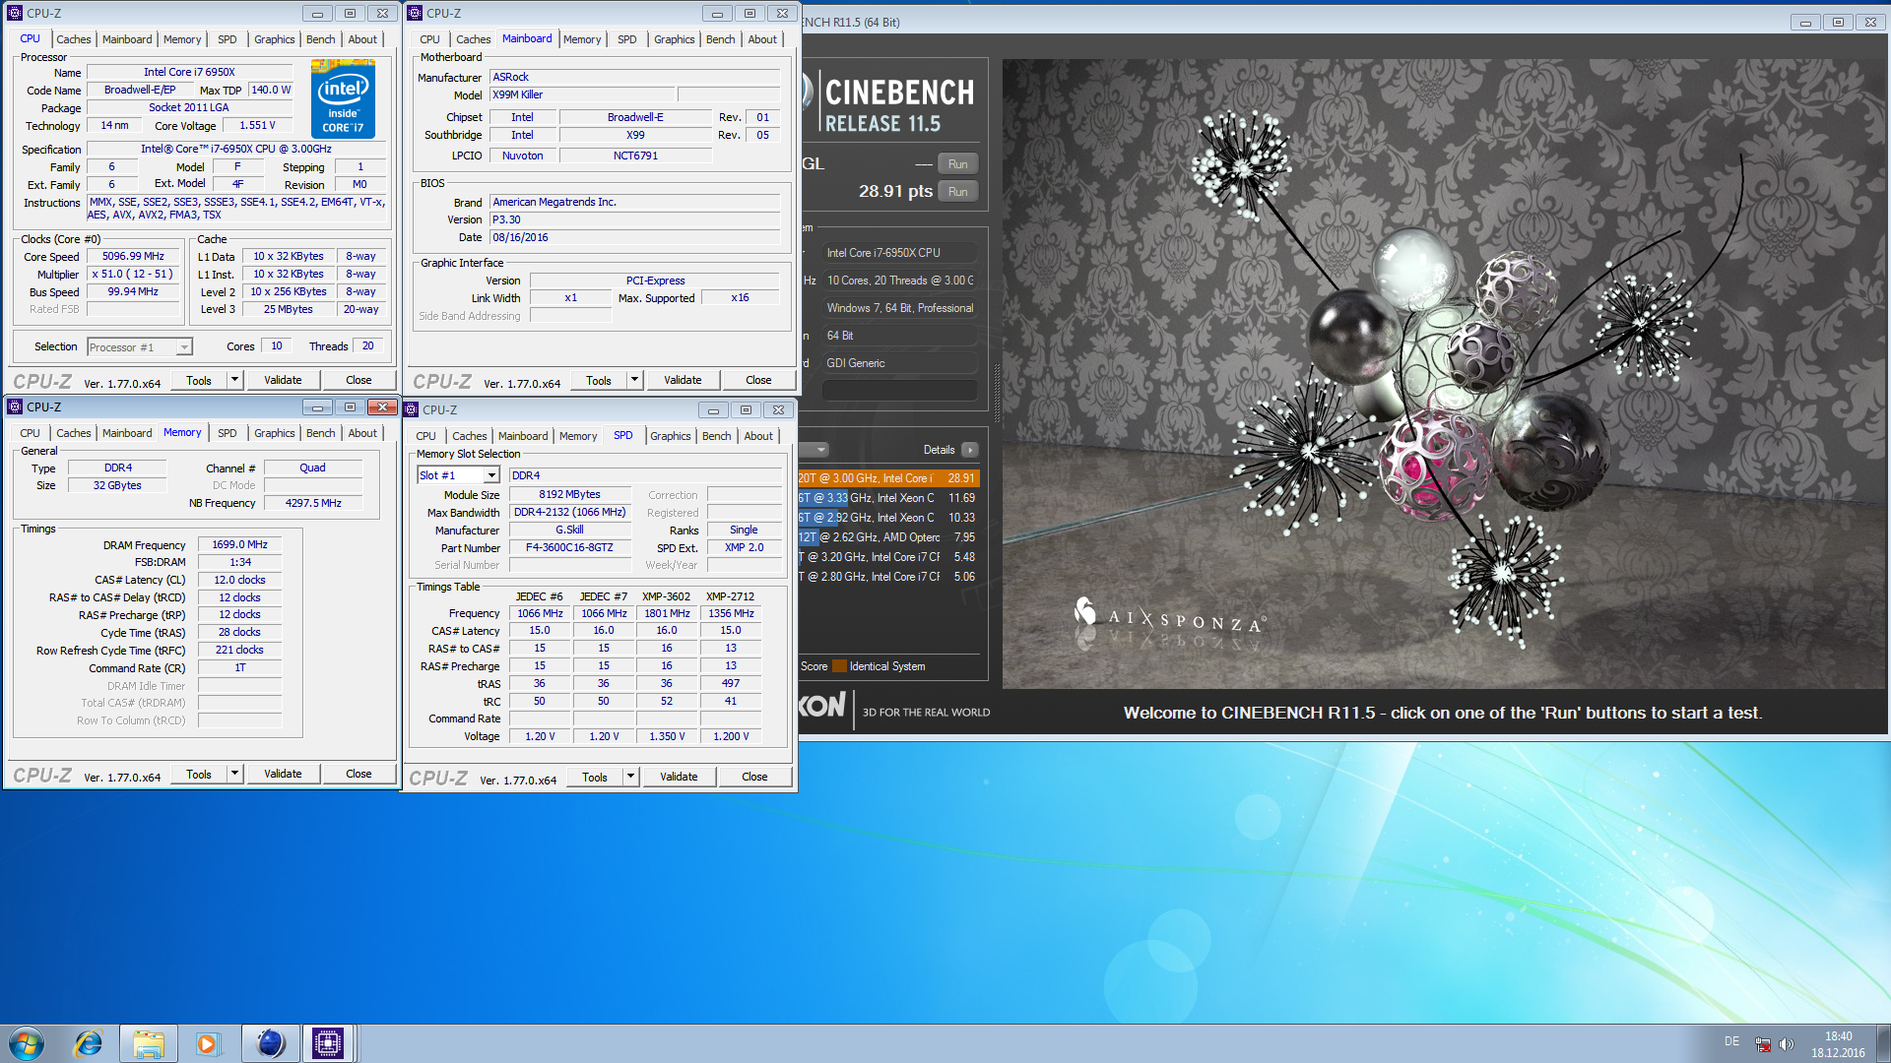Click the GDI Generic graphics card field

coord(900,363)
